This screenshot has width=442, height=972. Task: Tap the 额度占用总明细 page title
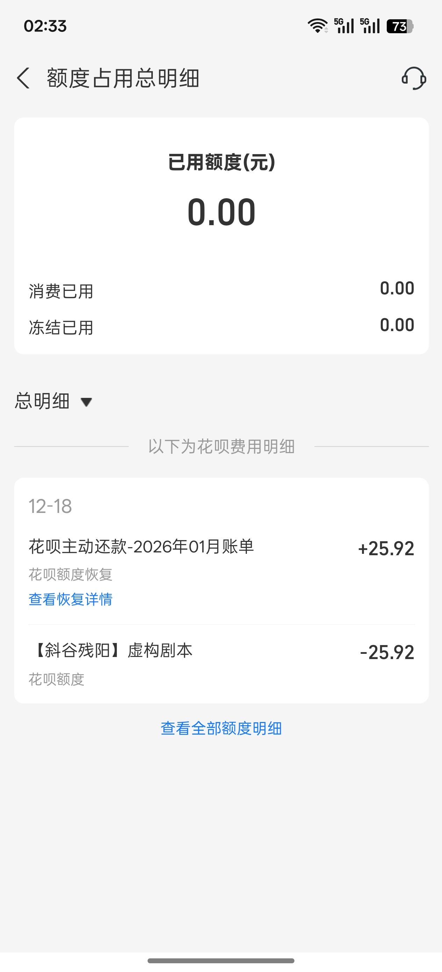123,78
